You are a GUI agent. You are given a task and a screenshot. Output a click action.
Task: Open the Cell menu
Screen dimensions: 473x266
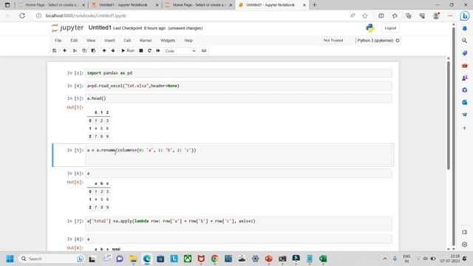coord(127,41)
